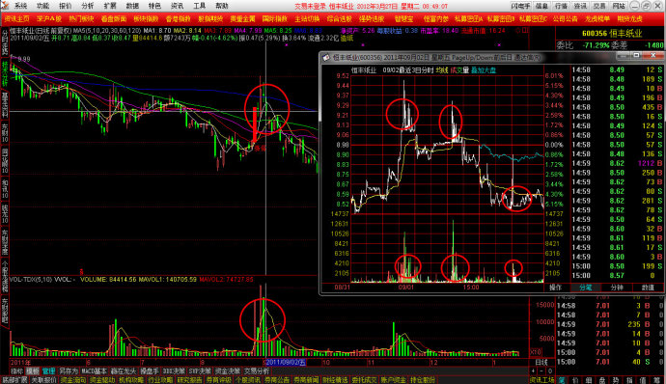Switch to the 分笔 tab in popup
This screenshot has width=666, height=384.
(x=585, y=288)
